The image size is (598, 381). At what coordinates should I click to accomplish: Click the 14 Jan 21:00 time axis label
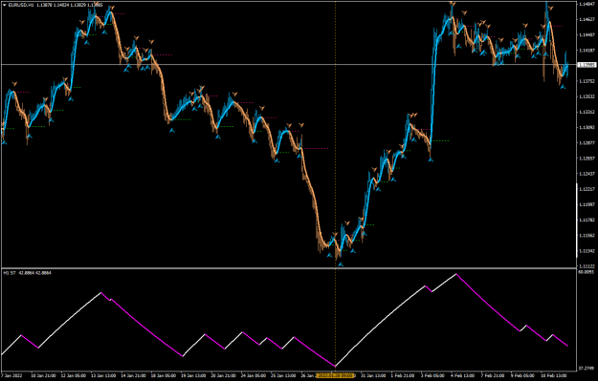tap(134, 375)
